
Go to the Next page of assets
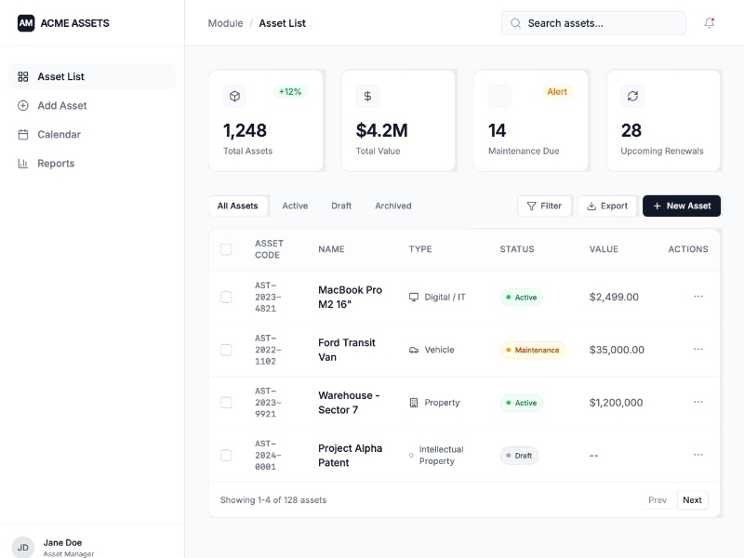692,500
